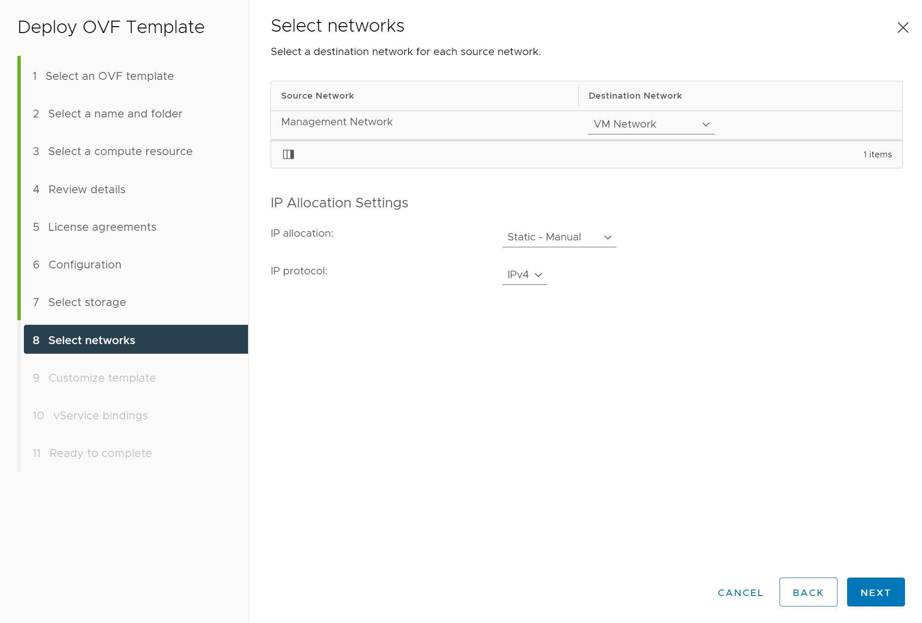The height and width of the screenshot is (623, 922).
Task: Click the IP protocol label
Action: coord(299,271)
